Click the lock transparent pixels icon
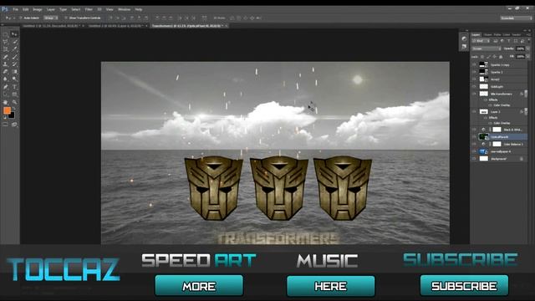The height and width of the screenshot is (301, 535). tap(482, 57)
